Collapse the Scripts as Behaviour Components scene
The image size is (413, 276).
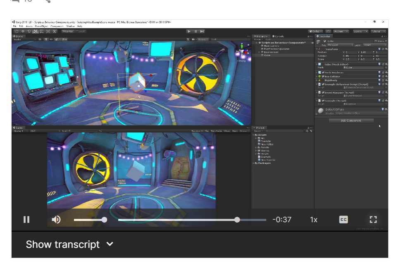(x=256, y=43)
